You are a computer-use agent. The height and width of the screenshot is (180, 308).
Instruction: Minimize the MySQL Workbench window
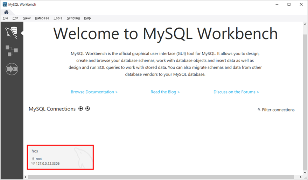point(277,4)
